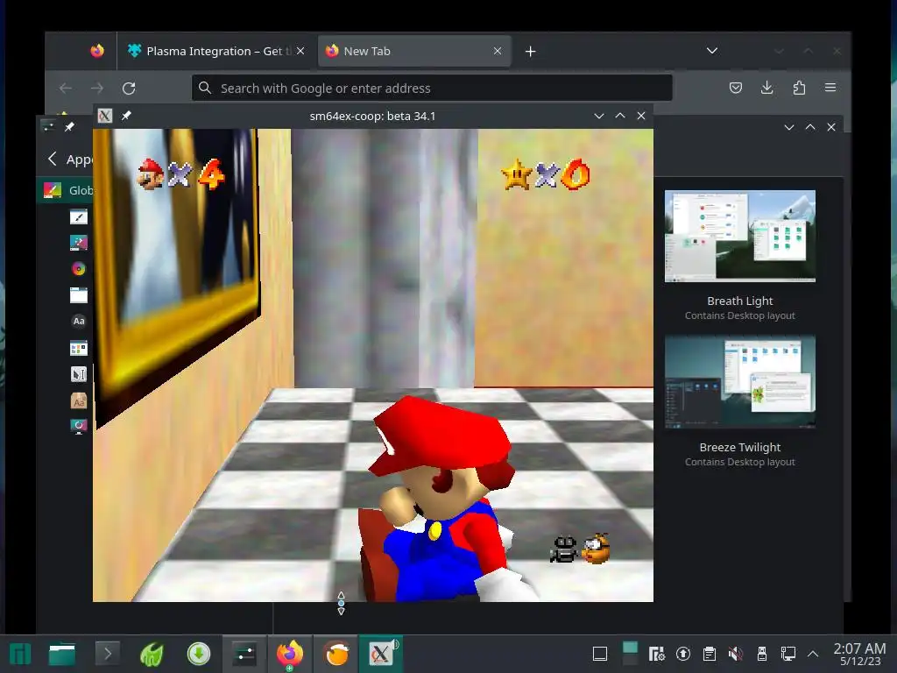
Task: Open a new Firefox tab with plus
Action: [x=530, y=52]
